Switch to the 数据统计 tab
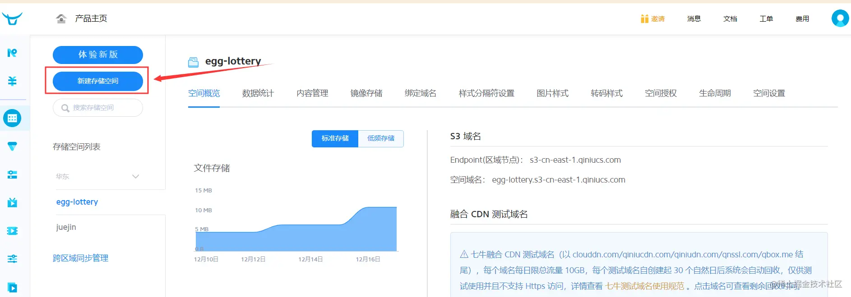Image resolution: width=851 pixels, height=297 pixels. [x=258, y=93]
